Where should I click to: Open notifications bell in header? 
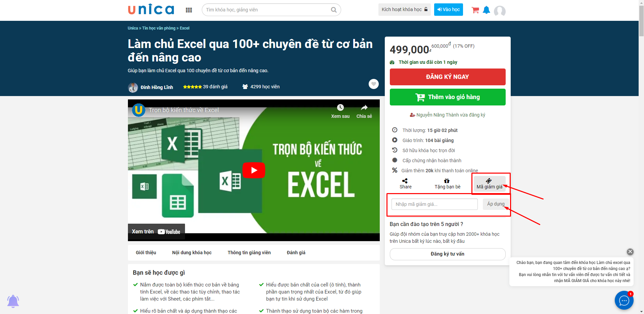click(x=486, y=10)
